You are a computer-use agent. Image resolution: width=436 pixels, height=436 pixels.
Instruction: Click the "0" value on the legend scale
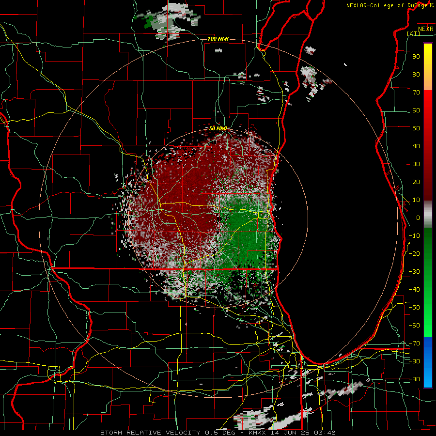(x=418, y=218)
